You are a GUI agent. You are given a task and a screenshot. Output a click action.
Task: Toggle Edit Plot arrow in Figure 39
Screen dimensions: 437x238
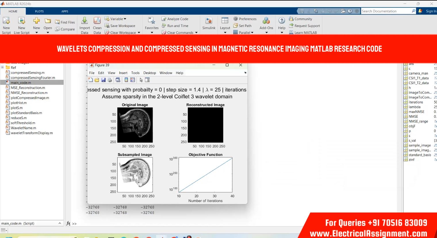[141, 80]
